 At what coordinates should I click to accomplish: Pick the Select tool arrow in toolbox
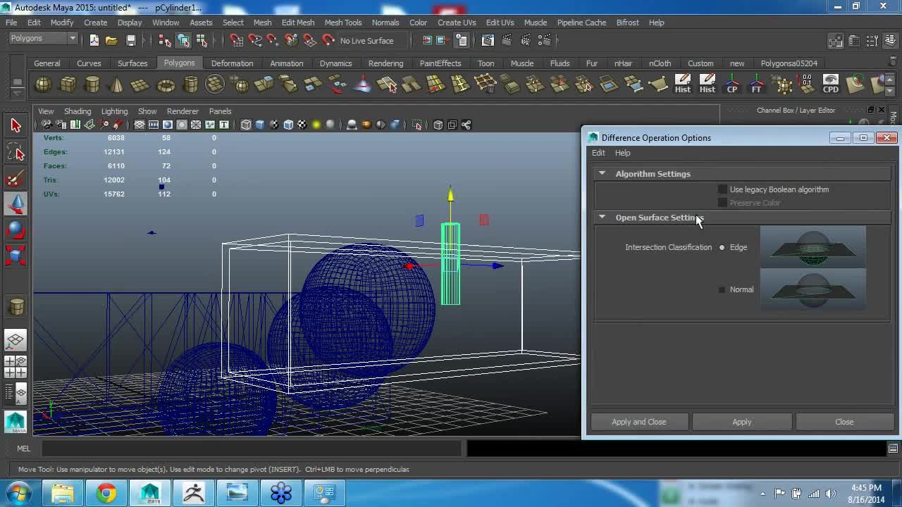pyautogui.click(x=16, y=126)
